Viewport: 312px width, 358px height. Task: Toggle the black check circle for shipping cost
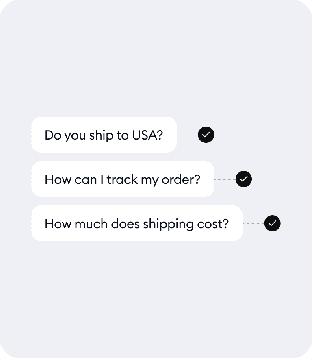(x=272, y=223)
